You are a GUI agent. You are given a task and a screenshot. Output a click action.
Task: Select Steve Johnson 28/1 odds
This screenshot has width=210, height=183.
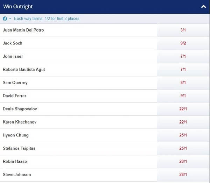183,175
